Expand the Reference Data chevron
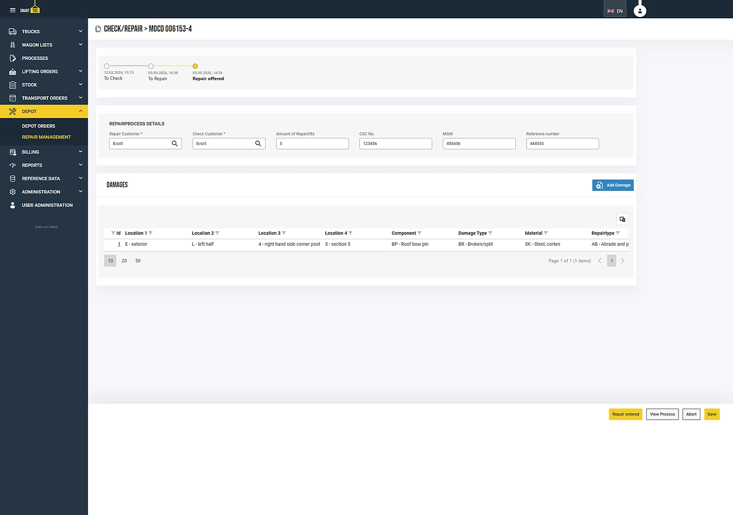This screenshot has width=733, height=515. 81,178
